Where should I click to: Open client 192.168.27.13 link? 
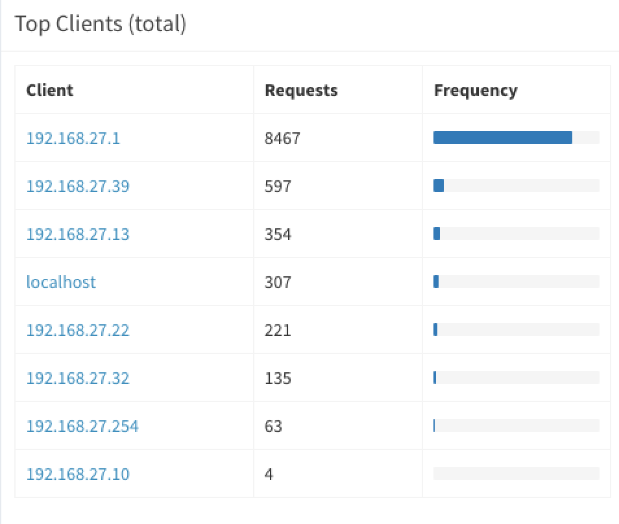pyautogui.click(x=78, y=234)
